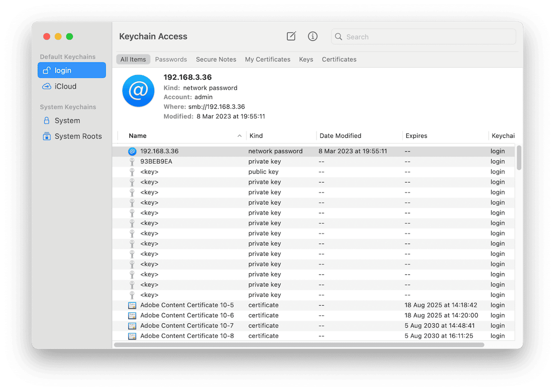Switch to the Passwords tab
The width and height of the screenshot is (555, 391).
(x=171, y=59)
